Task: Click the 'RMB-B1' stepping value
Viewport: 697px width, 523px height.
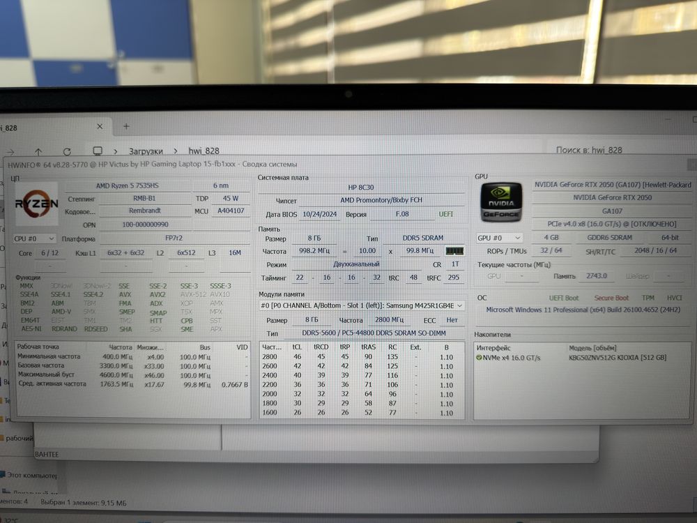Action: point(144,198)
